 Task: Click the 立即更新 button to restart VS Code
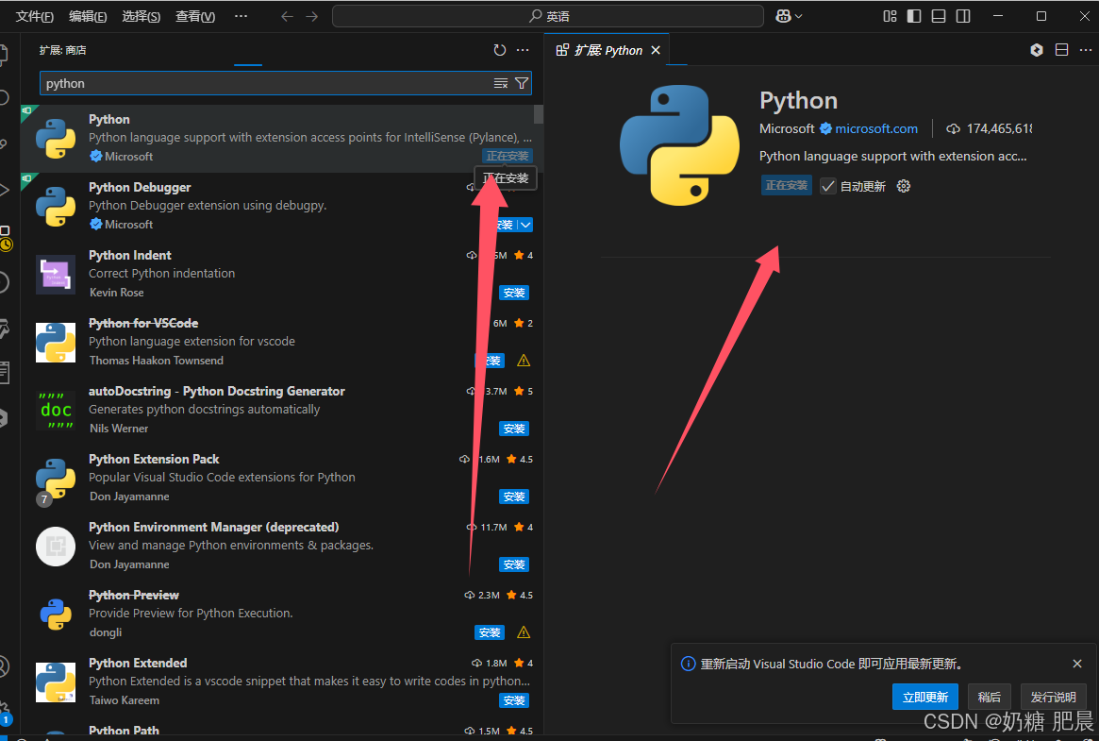pos(924,697)
